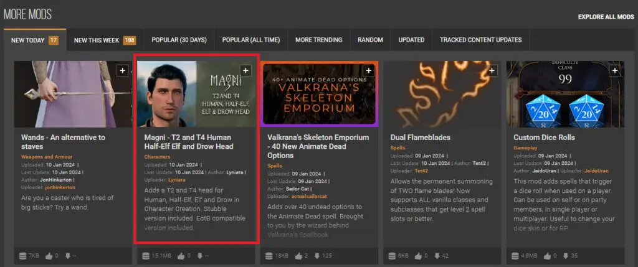Click the plus icon on Dual Flameblades thumbnail

tap(492, 71)
